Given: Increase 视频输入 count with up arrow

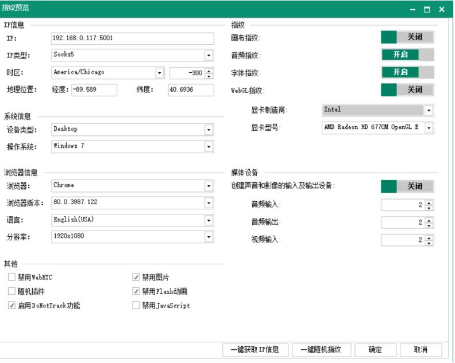Looking at the screenshot, I should 429,237.
